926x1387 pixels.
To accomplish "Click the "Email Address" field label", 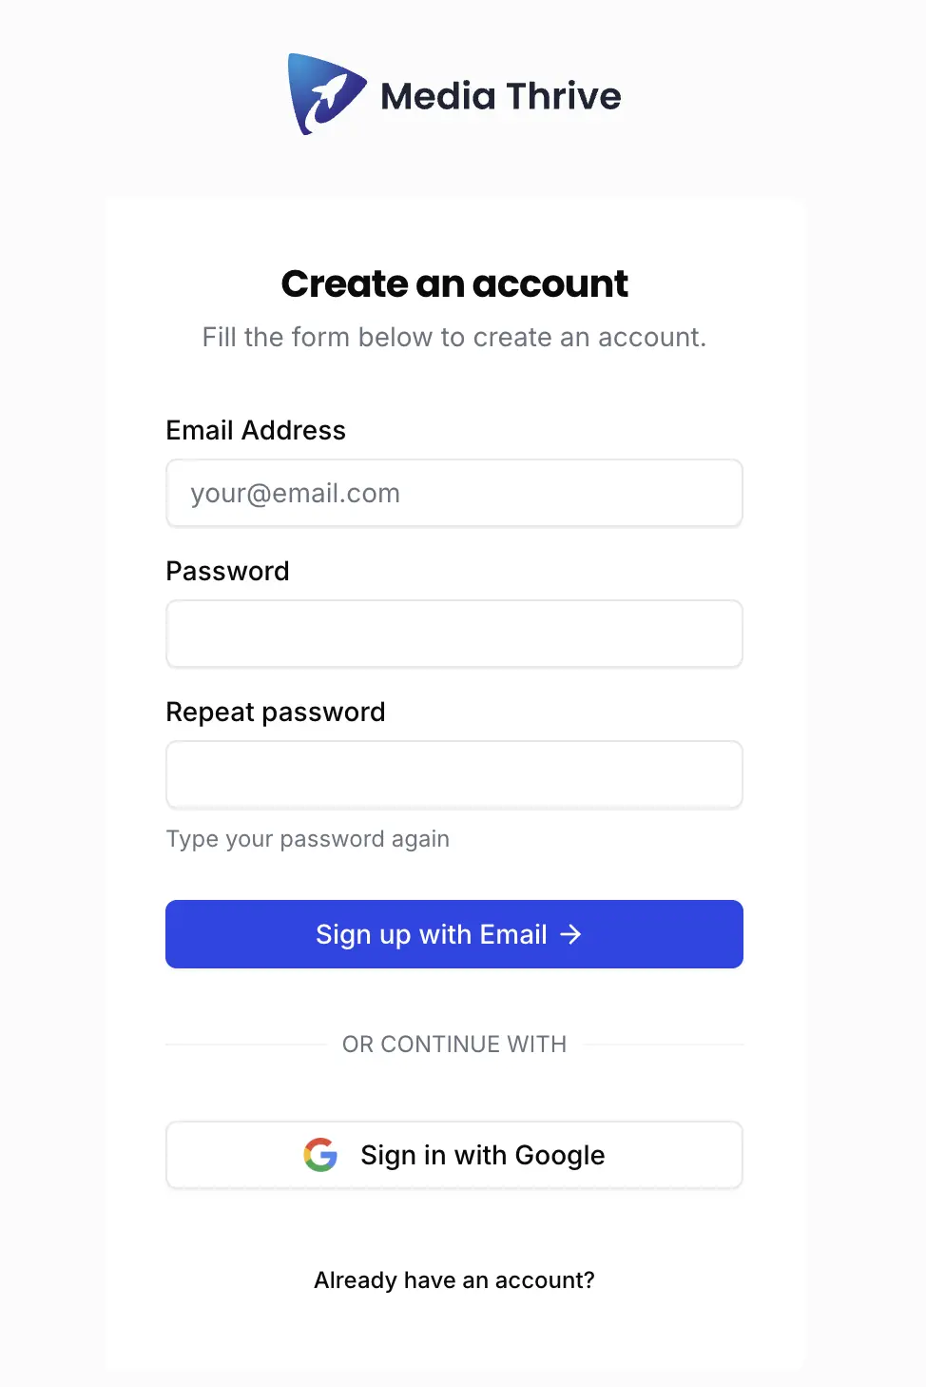I will [x=256, y=430].
